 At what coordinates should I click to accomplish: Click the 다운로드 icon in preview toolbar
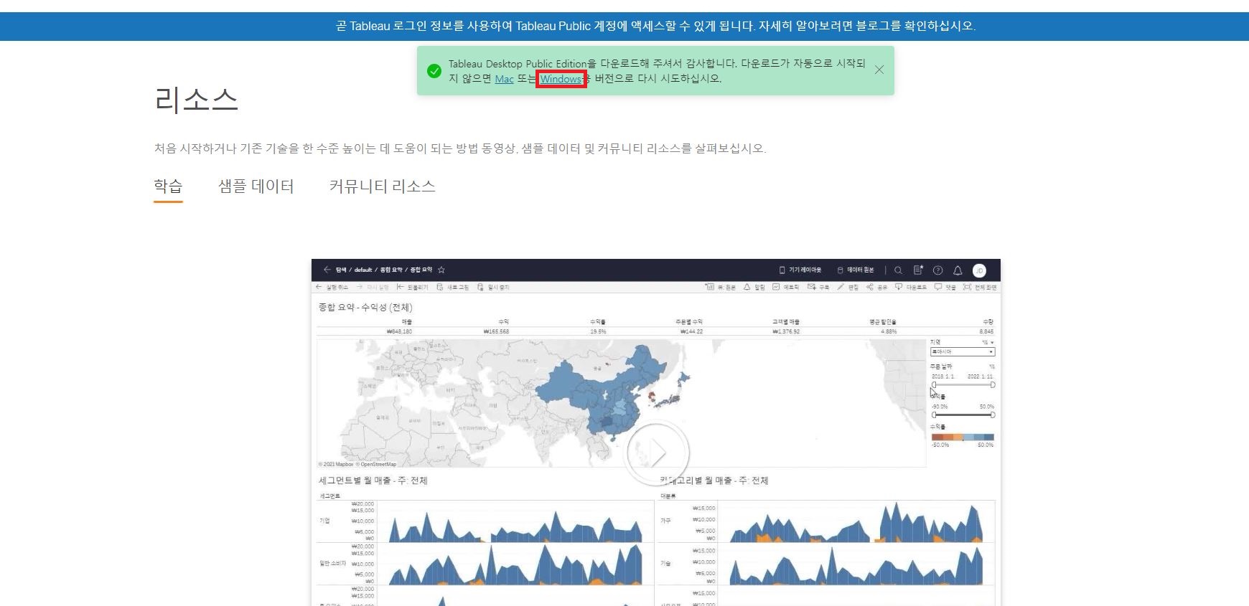point(899,287)
